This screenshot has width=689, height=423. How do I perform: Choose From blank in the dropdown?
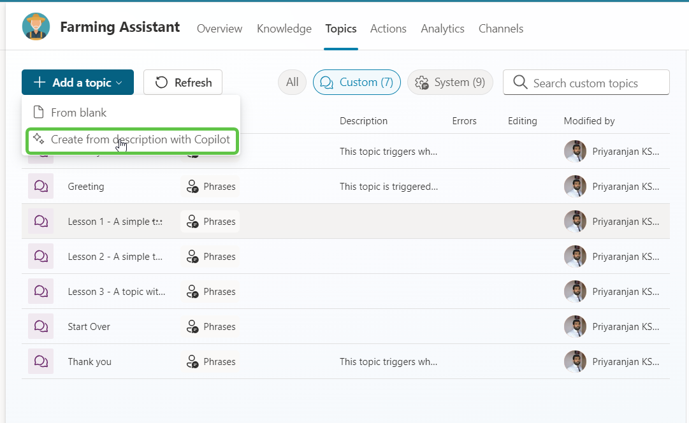click(78, 113)
